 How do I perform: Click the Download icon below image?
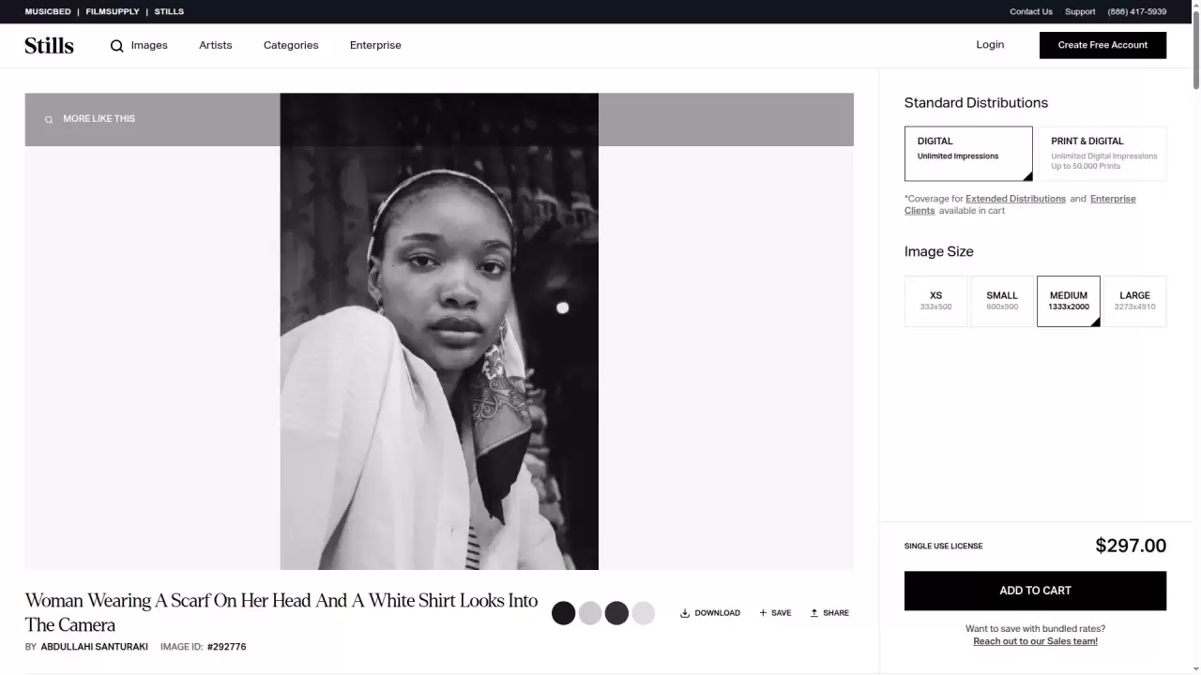pyautogui.click(x=685, y=613)
